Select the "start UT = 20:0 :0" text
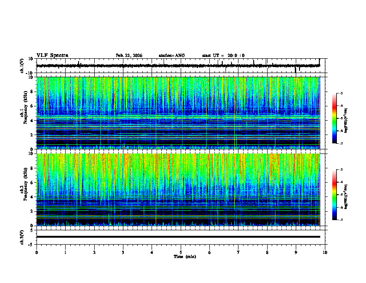This screenshot has height=283, width=366. pos(223,55)
